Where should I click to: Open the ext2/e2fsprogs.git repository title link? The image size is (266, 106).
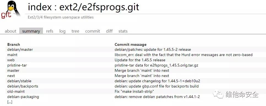click(x=99, y=7)
